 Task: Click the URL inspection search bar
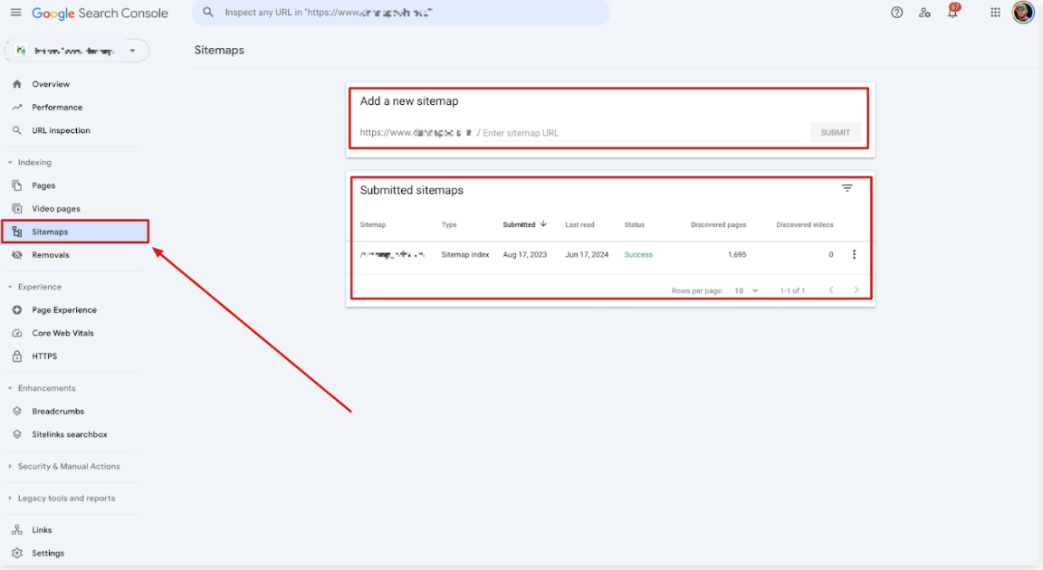click(401, 13)
